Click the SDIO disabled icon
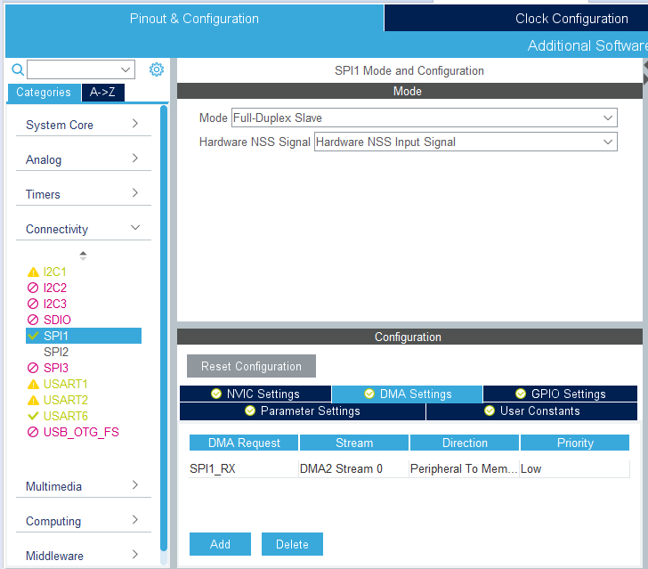 [33, 320]
